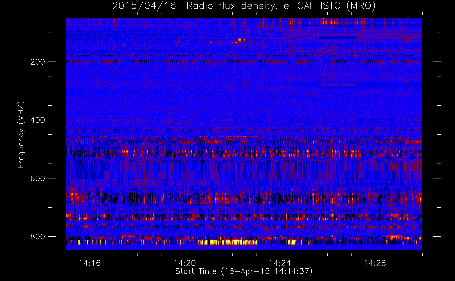Click the plot title '2015/04/16 Radio flux density, e-CALLISTO (MRO)'

[244, 6]
